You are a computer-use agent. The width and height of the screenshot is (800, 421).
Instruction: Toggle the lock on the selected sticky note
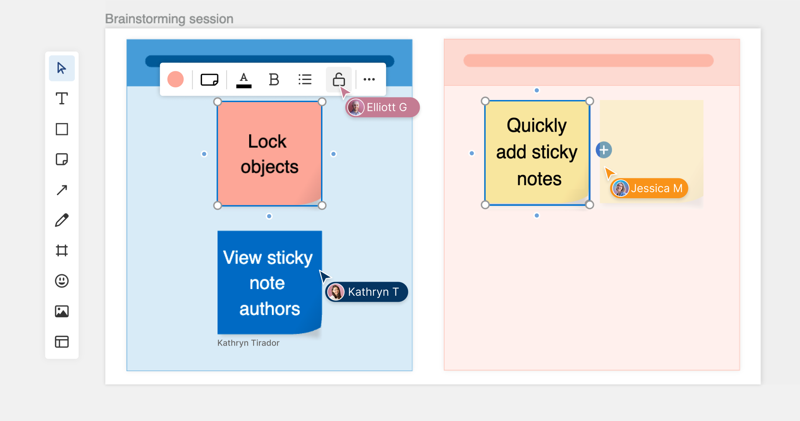coord(338,80)
